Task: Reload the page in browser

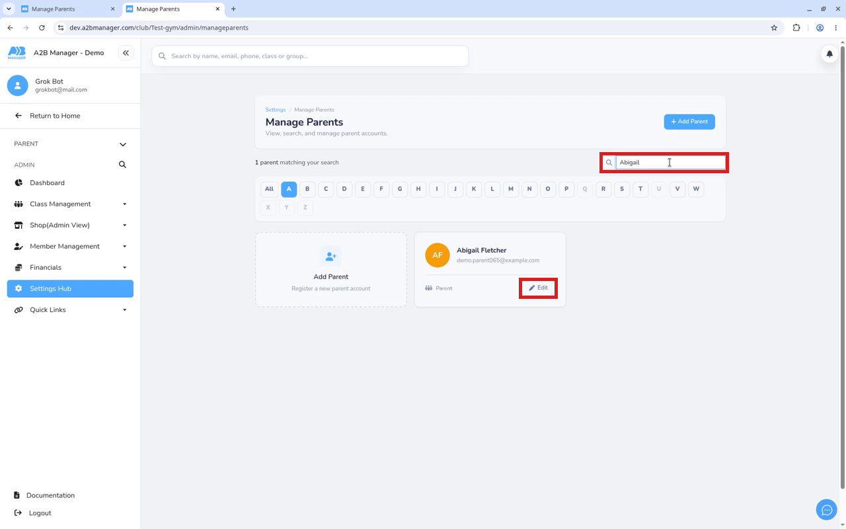Action: tap(42, 28)
